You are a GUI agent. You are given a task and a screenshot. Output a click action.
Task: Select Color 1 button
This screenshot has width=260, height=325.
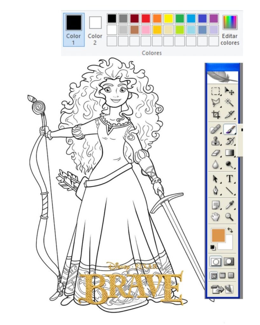pos(74,30)
